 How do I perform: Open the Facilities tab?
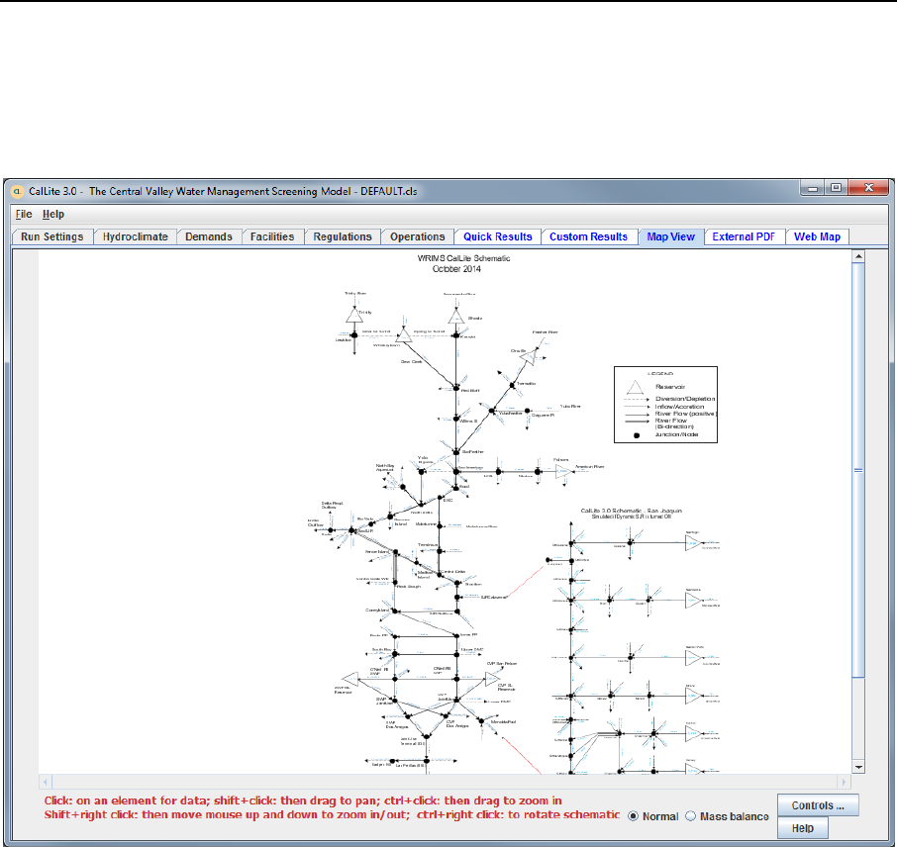[272, 236]
